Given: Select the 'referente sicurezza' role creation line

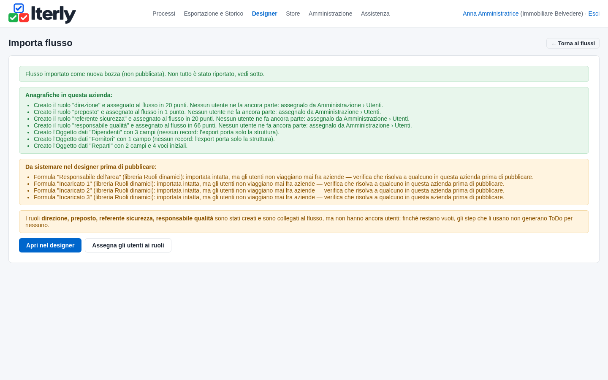Looking at the screenshot, I should tap(222, 119).
